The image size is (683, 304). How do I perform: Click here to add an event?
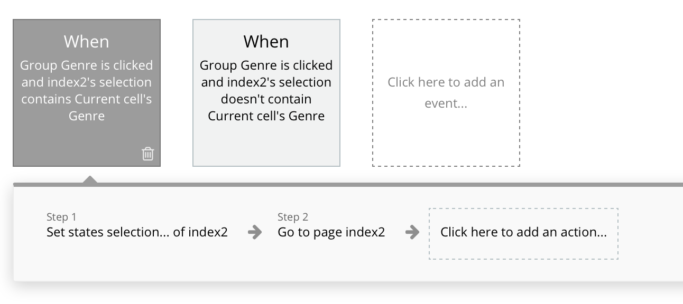446,92
